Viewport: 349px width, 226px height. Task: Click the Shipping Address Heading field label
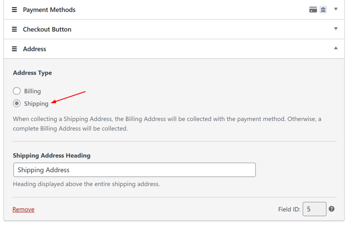coord(51,155)
